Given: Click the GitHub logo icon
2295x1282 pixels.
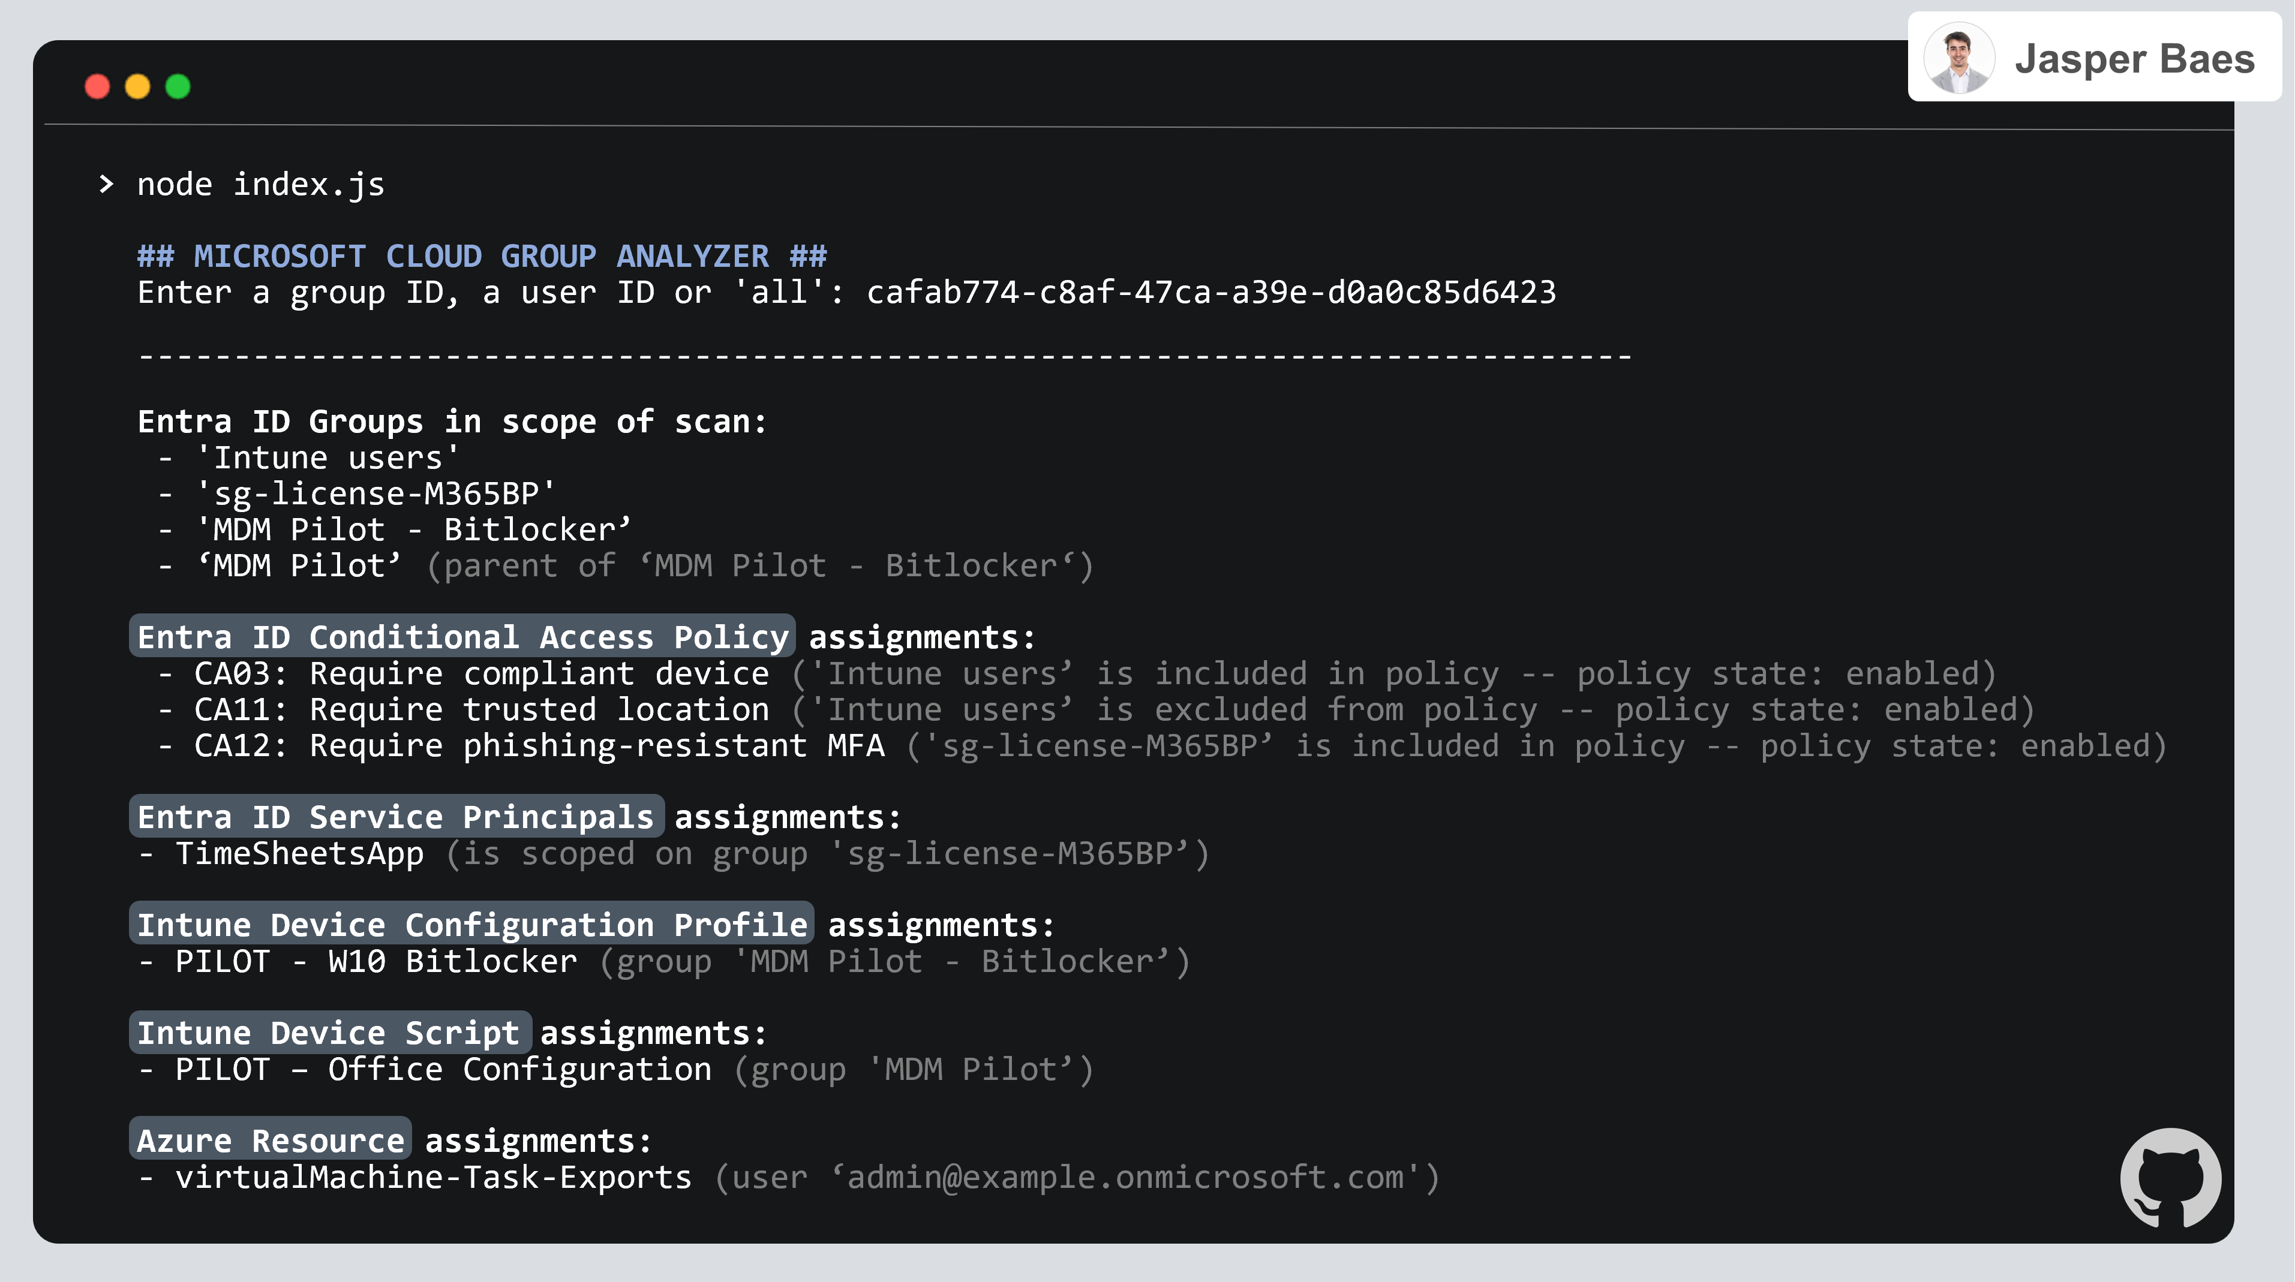Looking at the screenshot, I should point(2170,1178).
